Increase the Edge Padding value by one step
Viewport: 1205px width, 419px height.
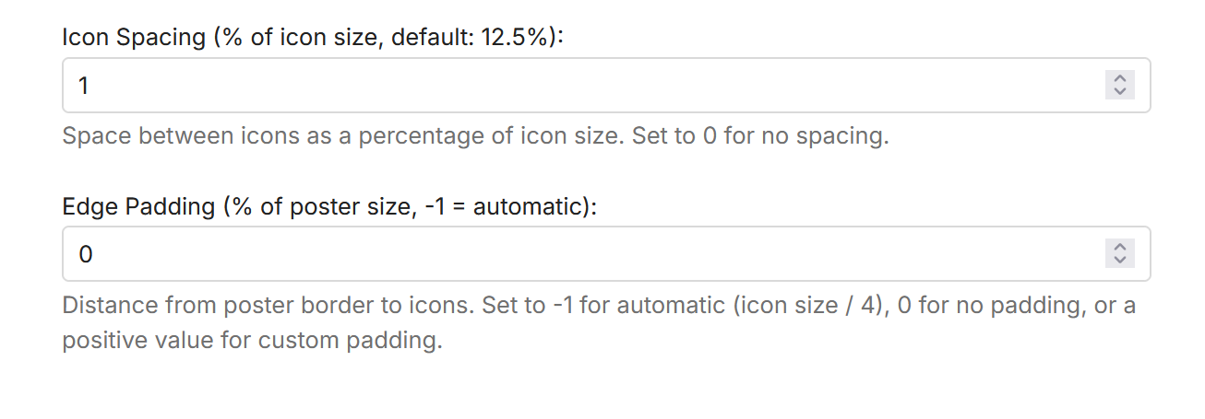[1120, 247]
